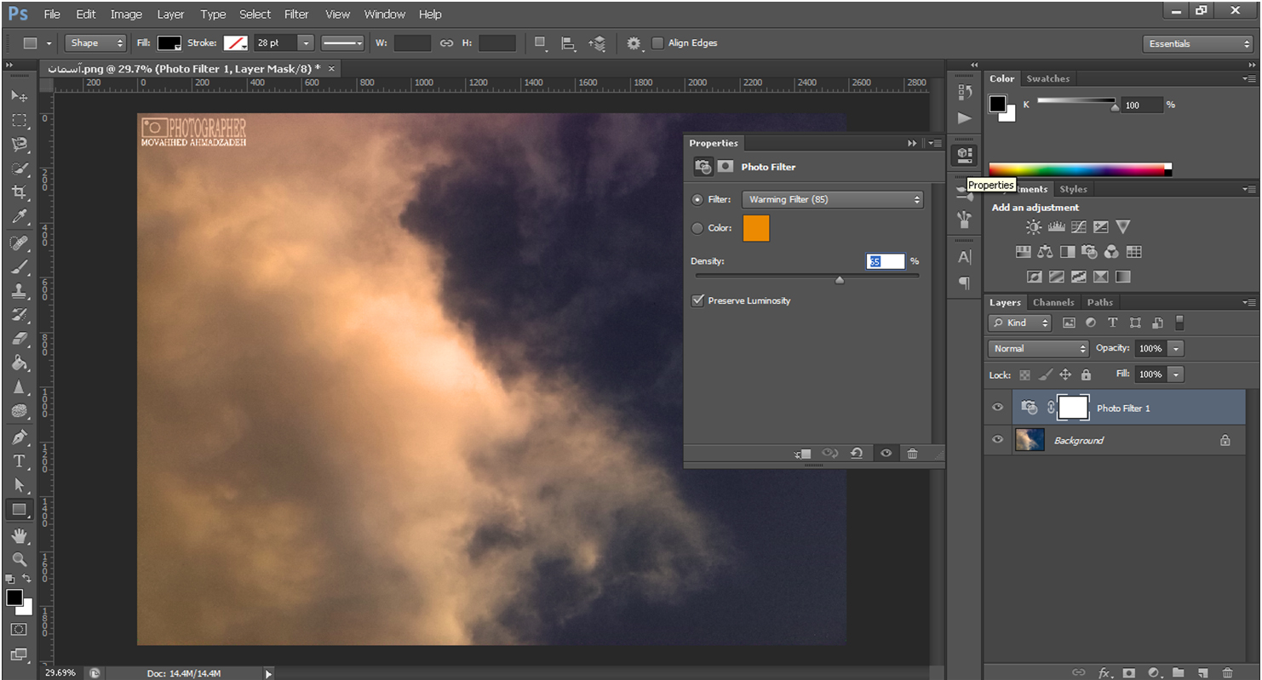Select the Lasso tool

[19, 144]
